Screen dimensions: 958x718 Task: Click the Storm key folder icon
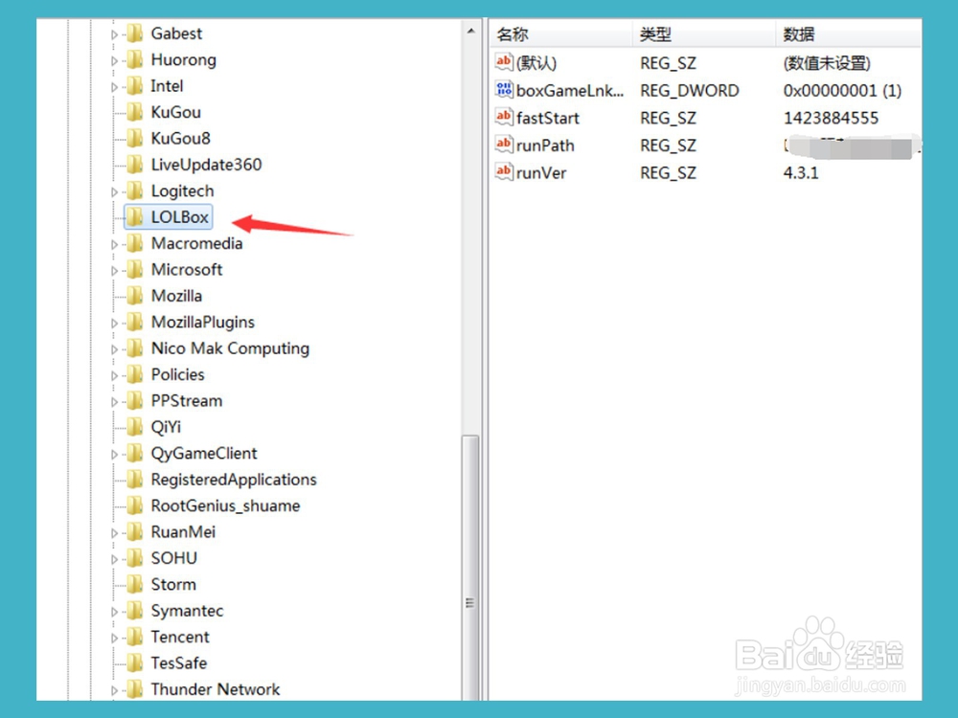pyautogui.click(x=133, y=584)
